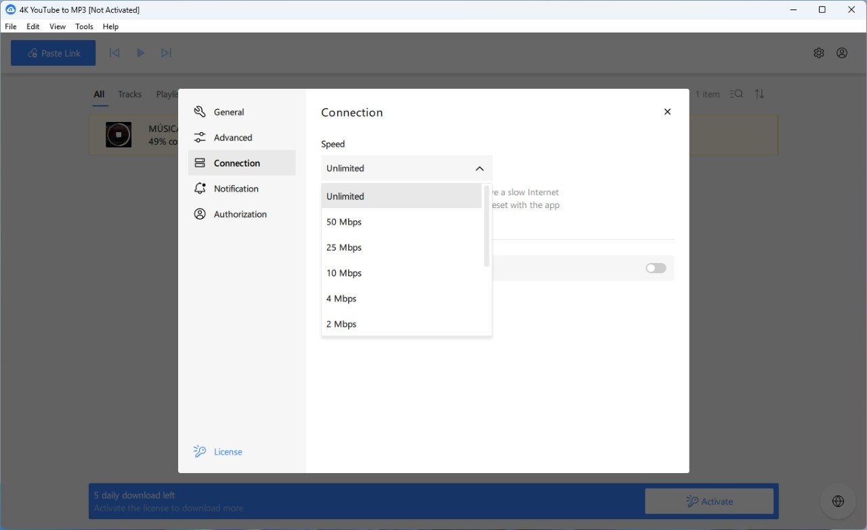The image size is (867, 530).
Task: Click the server icon beside Connection
Action: (200, 163)
